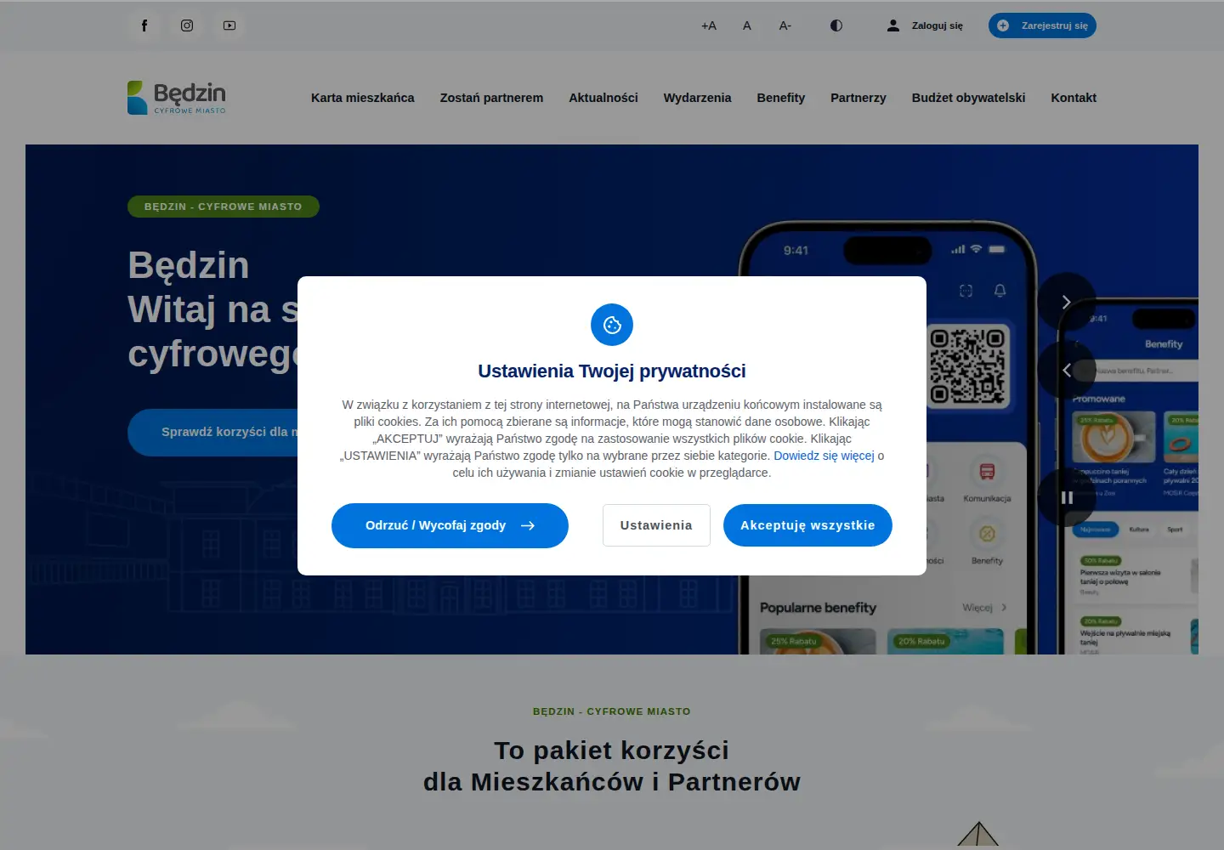Click the Będzin Cyfrowe Miasto logo
Image resolution: width=1224 pixels, height=850 pixels.
(177, 98)
